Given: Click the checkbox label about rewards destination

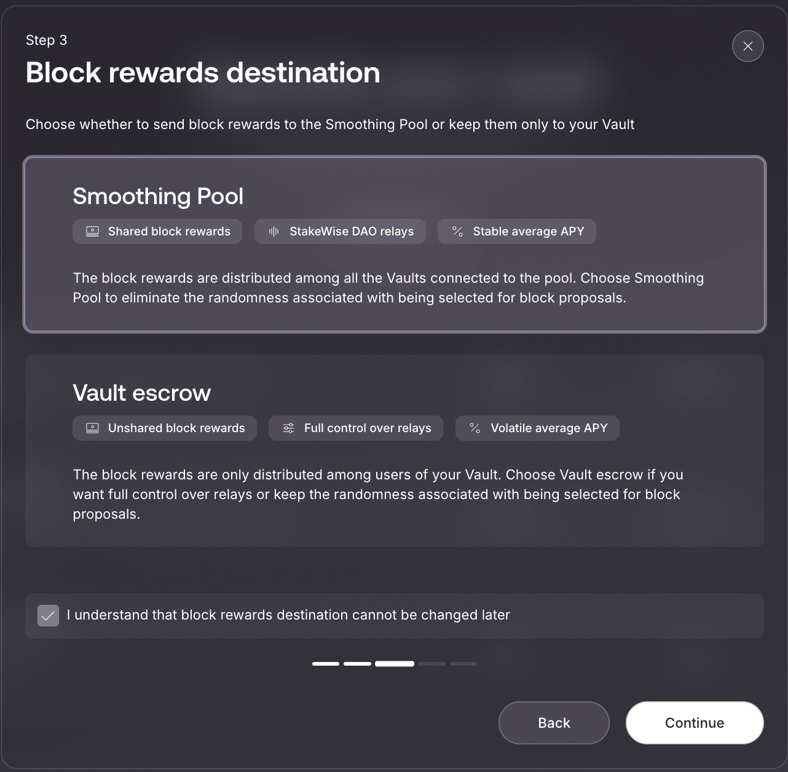Looking at the screenshot, I should tap(288, 615).
